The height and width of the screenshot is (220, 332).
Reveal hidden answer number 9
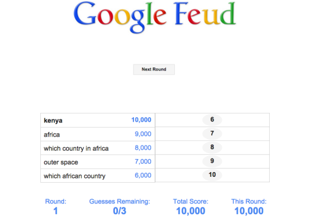(x=212, y=161)
